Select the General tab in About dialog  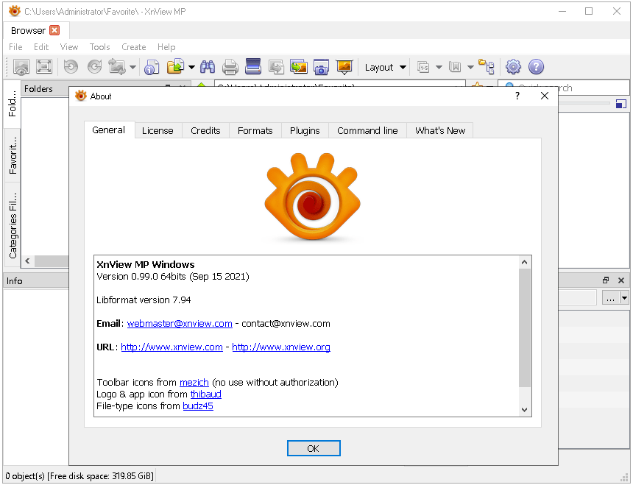click(x=109, y=130)
